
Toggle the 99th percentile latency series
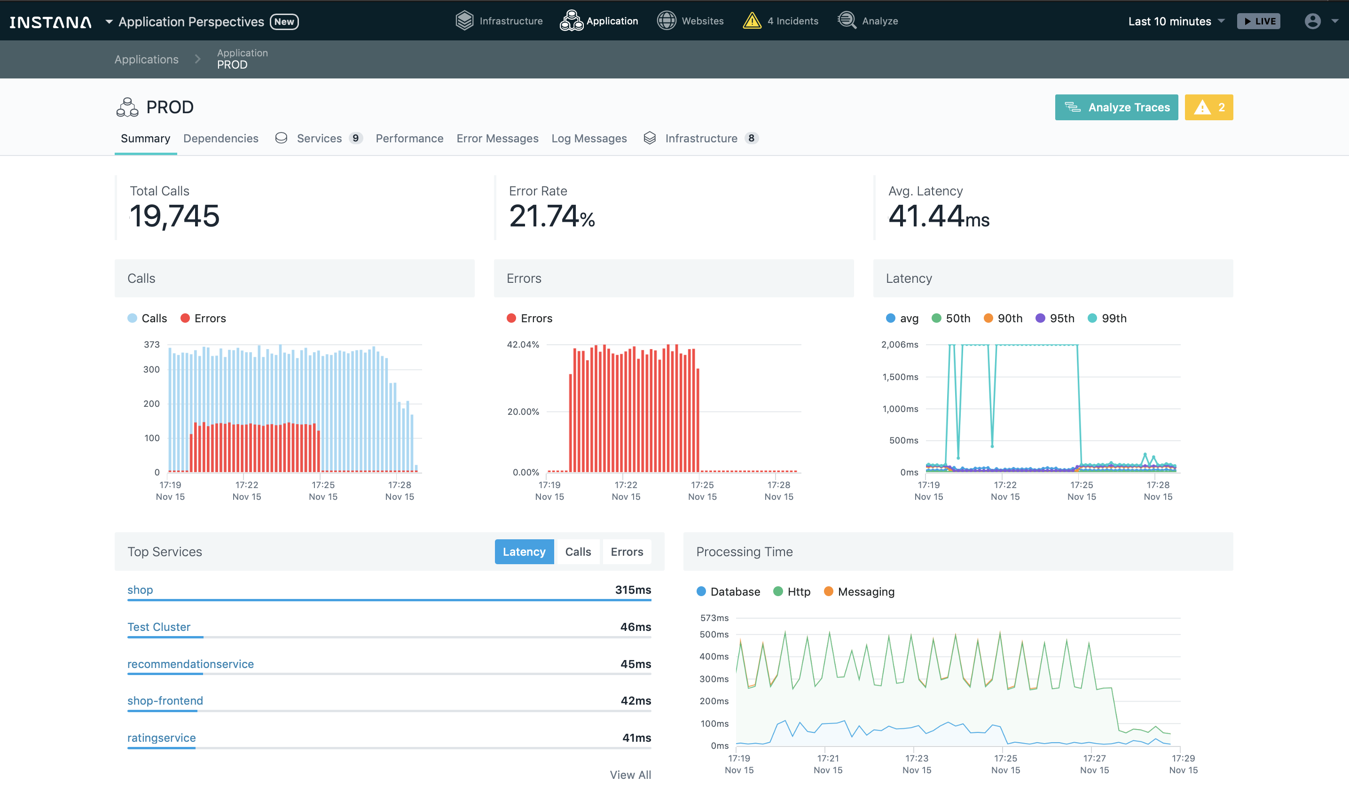pyautogui.click(x=1107, y=319)
